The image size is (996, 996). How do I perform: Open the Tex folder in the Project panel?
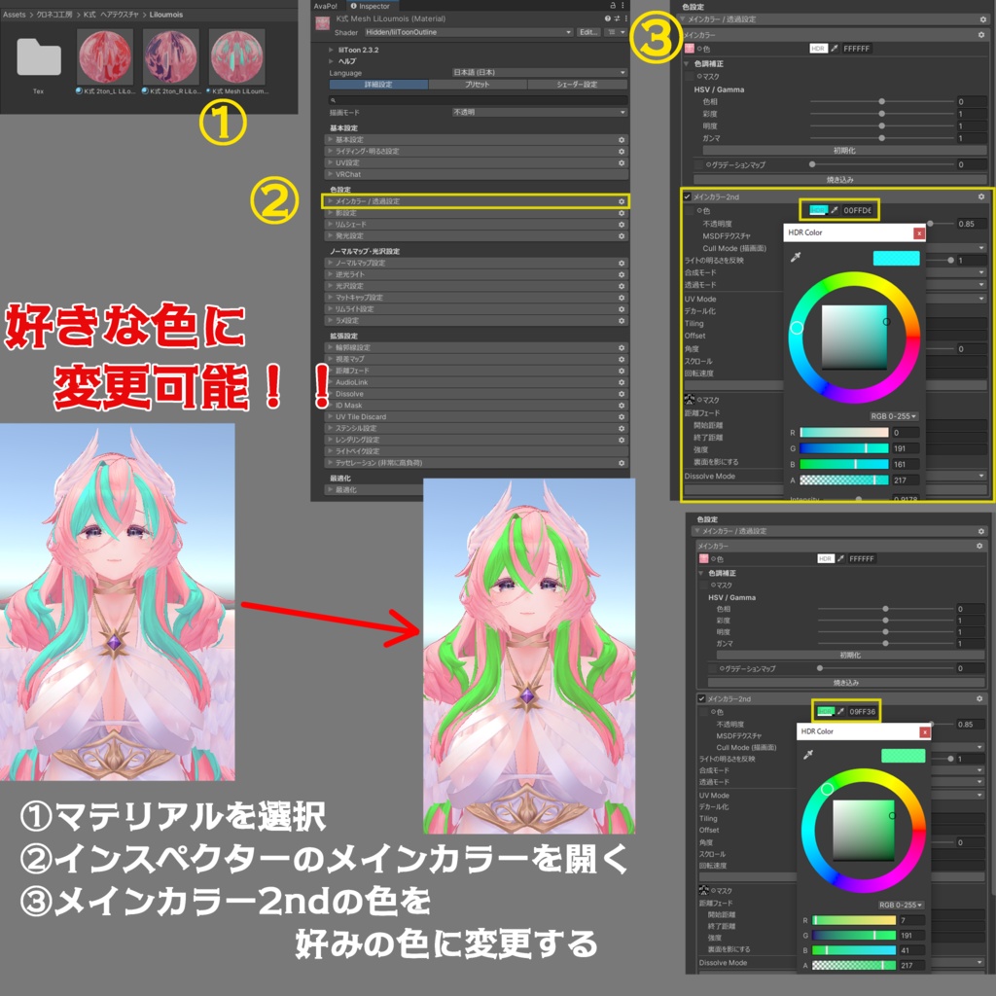click(39, 57)
